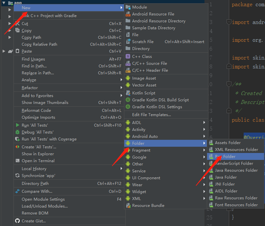Expand the XML submenu arrow
This screenshot has width=265, height=226.
[x=204, y=198]
